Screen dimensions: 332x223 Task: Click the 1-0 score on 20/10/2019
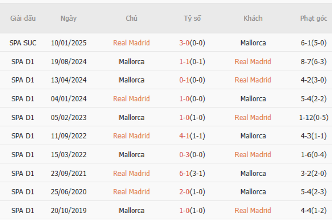[184, 210]
